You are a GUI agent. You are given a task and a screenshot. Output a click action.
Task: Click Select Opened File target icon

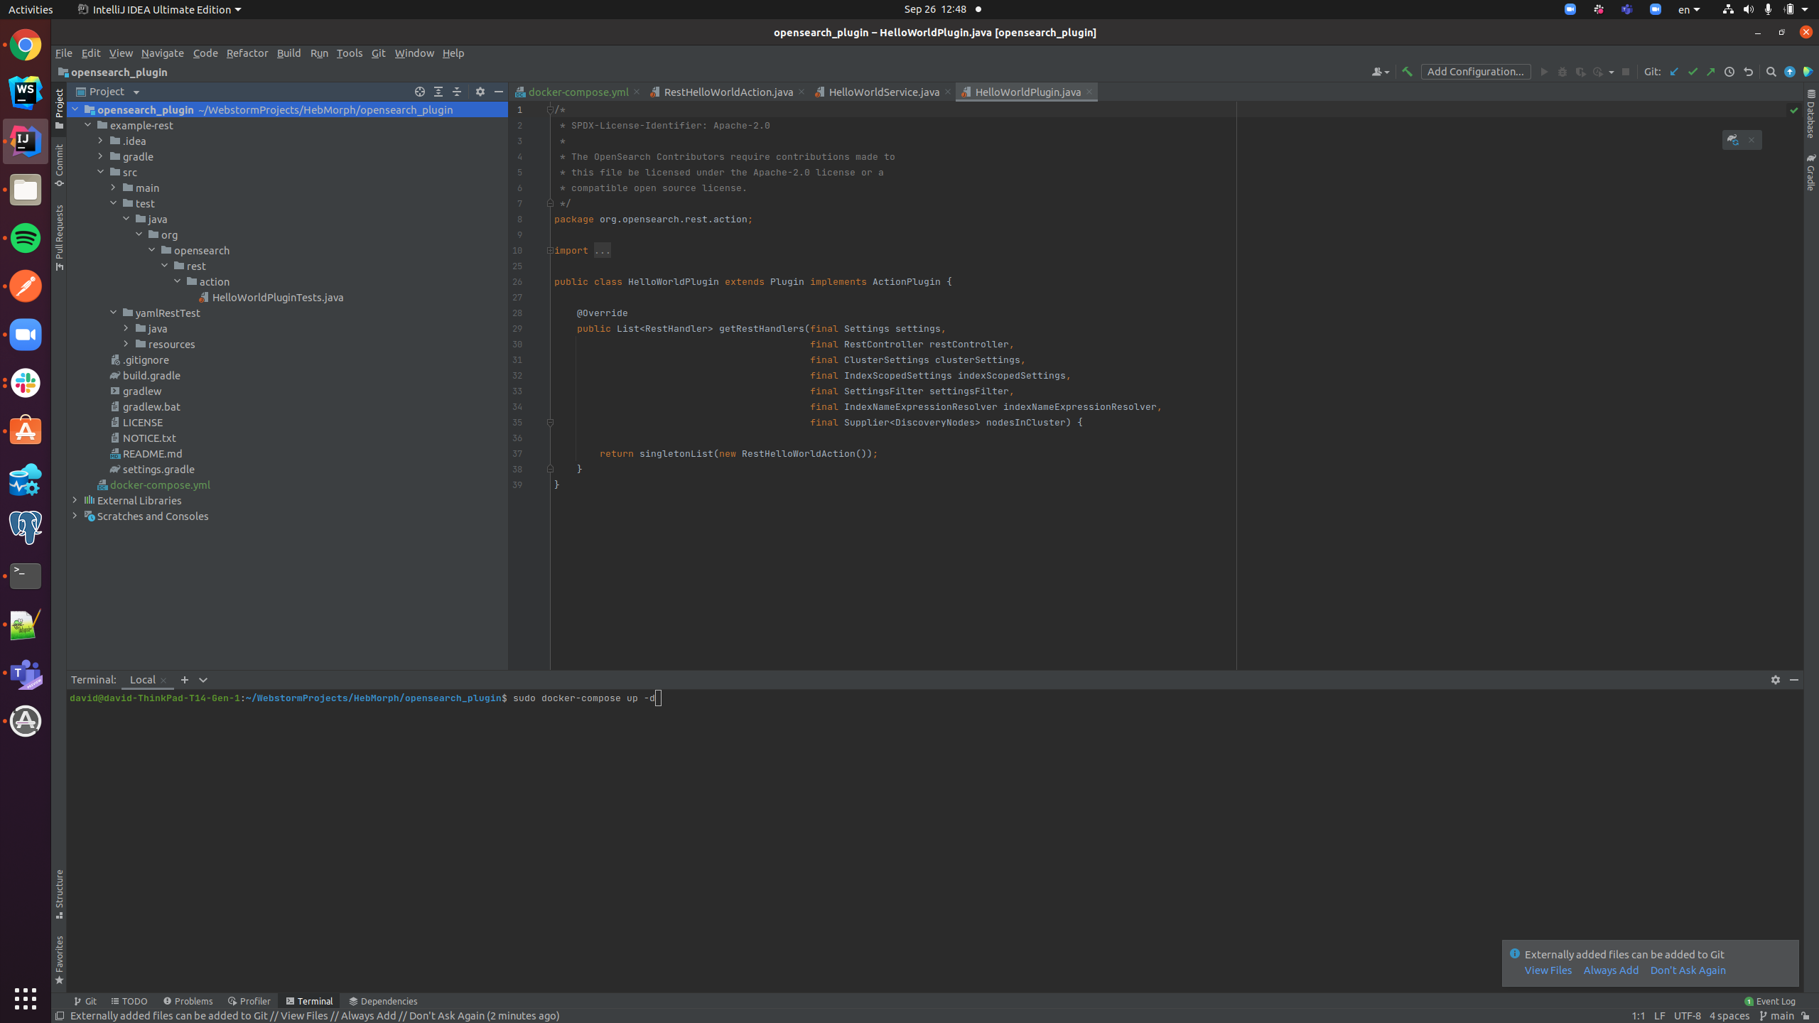(420, 92)
